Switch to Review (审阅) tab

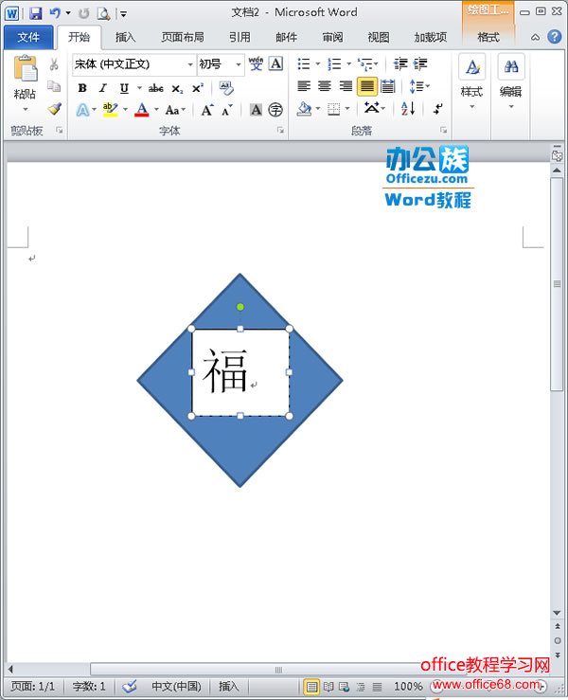pyautogui.click(x=333, y=37)
